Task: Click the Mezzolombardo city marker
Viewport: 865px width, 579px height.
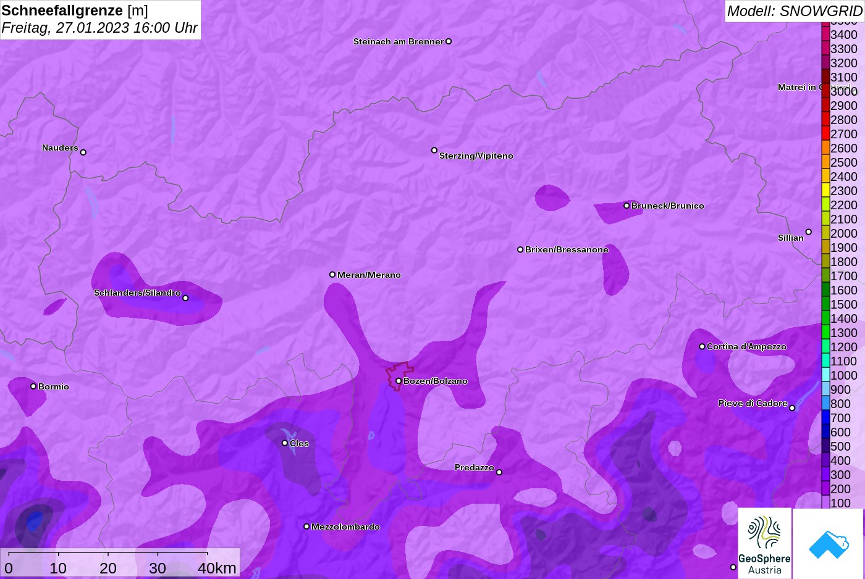Action: pyautogui.click(x=306, y=527)
